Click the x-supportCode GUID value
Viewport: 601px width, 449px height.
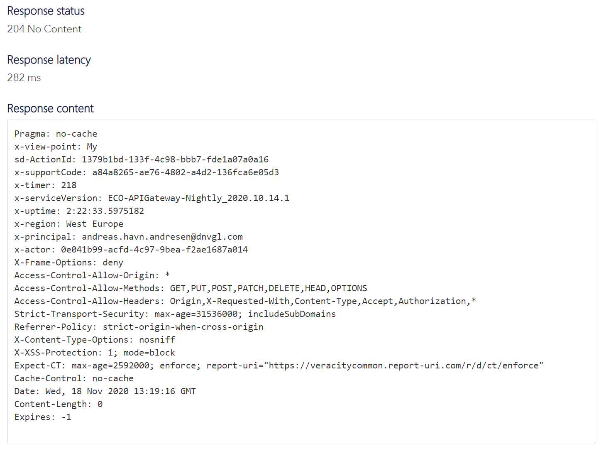click(x=186, y=172)
